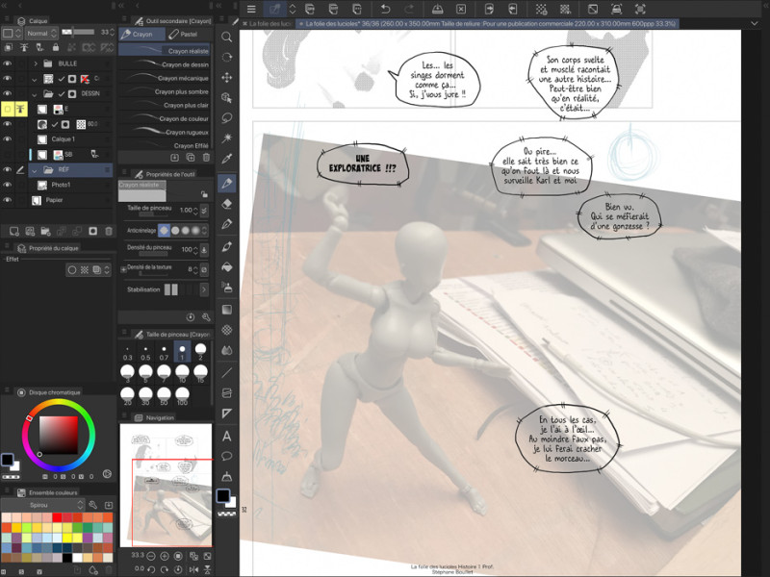This screenshot has height=577, width=770.
Task: Click the Undo arrow in top bar
Action: [385, 9]
